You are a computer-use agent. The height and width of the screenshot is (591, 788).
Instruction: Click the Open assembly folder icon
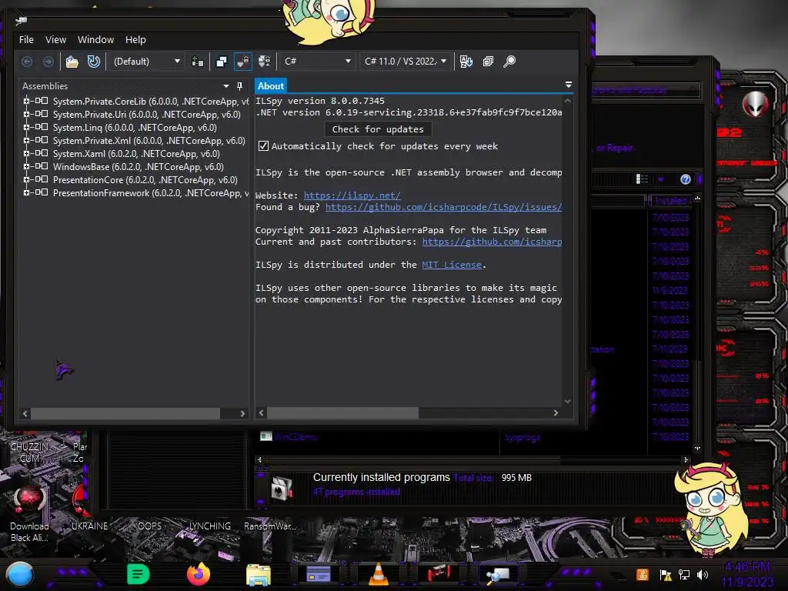pyautogui.click(x=72, y=62)
